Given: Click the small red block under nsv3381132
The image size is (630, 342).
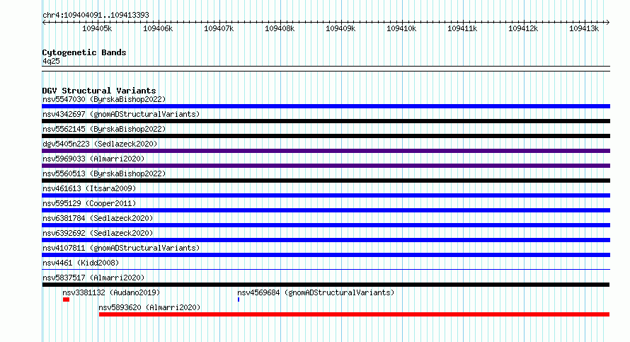Looking at the screenshot, I should point(67,300).
